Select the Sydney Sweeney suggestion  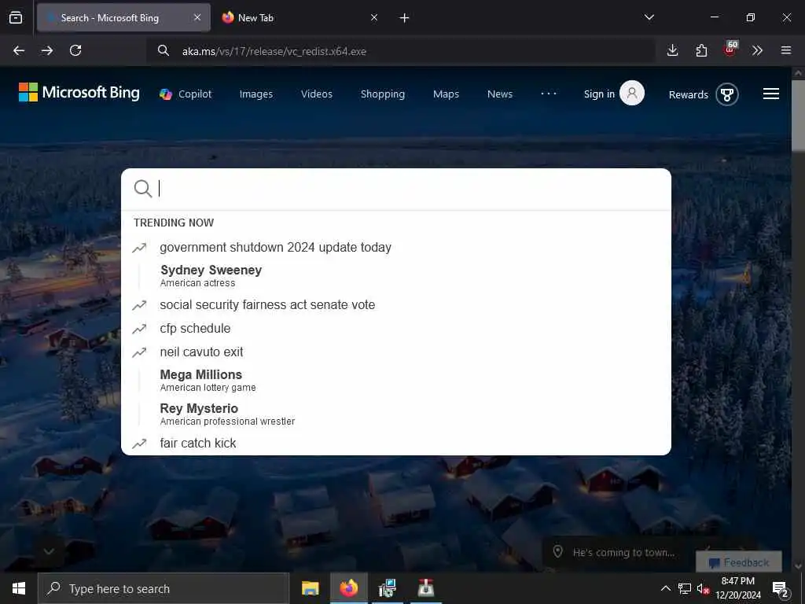[396, 276]
